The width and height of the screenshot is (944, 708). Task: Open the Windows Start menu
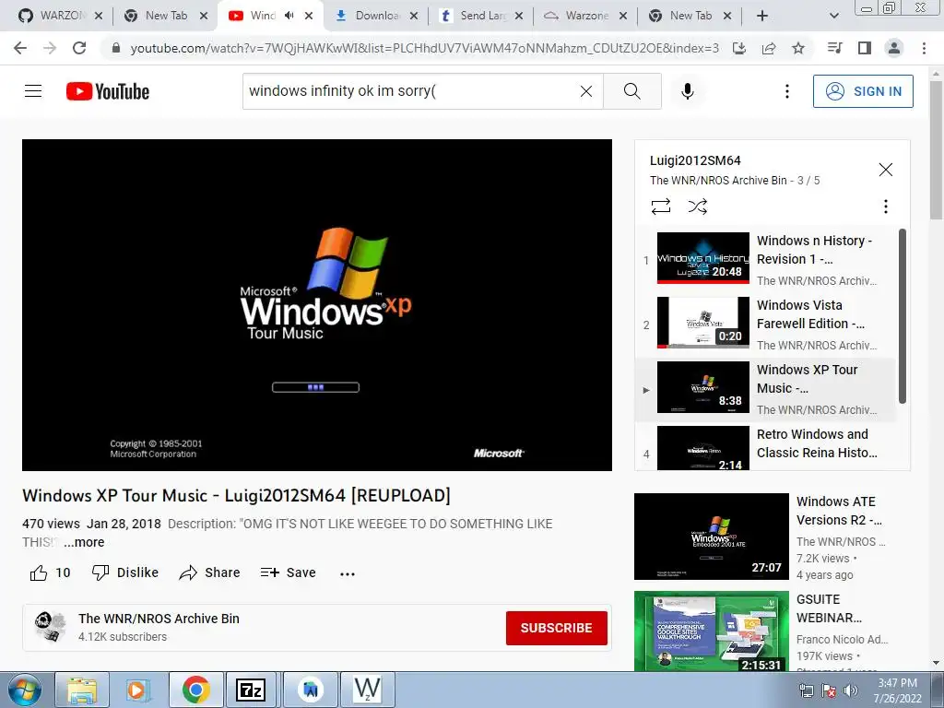(x=24, y=690)
